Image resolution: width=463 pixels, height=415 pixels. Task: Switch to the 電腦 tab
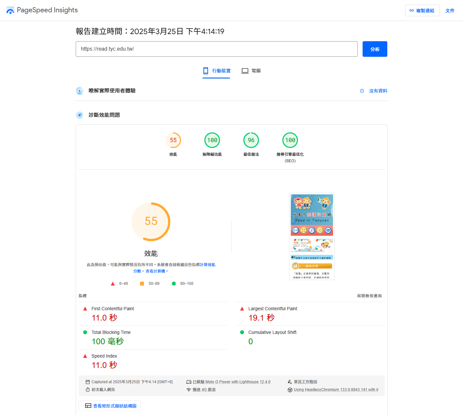coord(251,70)
